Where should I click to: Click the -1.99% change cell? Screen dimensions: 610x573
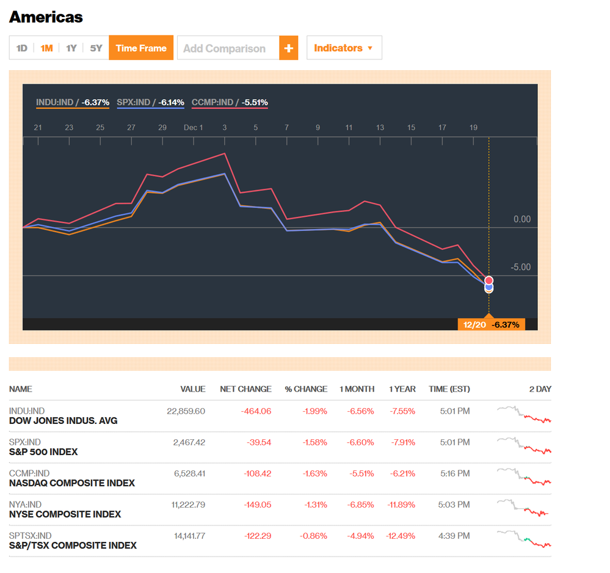314,411
